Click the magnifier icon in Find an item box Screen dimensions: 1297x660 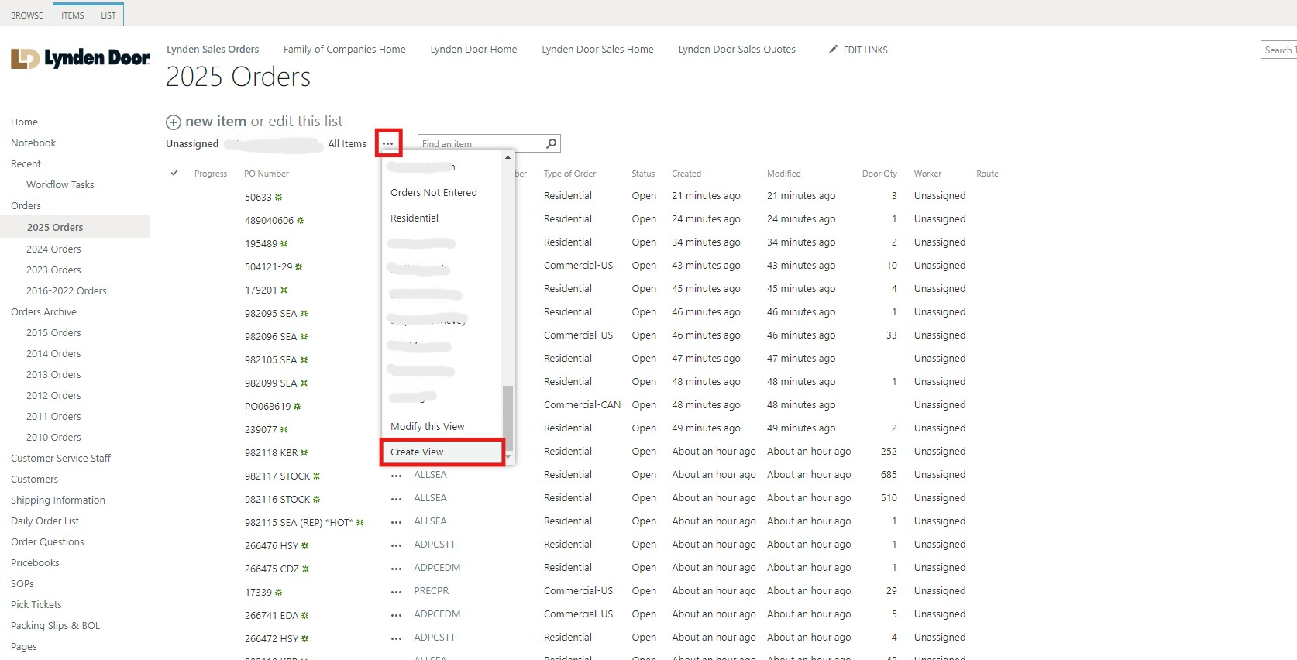tap(551, 143)
